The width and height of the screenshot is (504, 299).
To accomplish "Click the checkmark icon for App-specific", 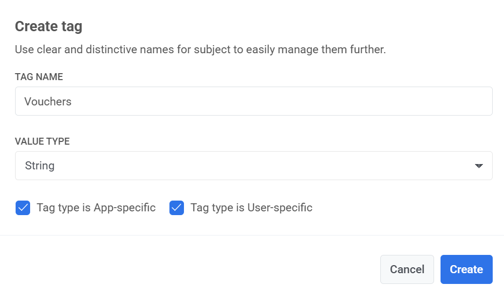I will click(23, 208).
